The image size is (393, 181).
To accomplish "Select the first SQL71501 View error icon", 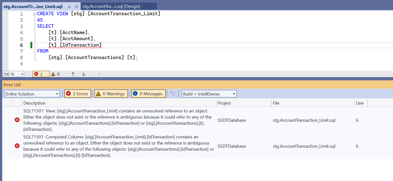I will coord(17,120).
